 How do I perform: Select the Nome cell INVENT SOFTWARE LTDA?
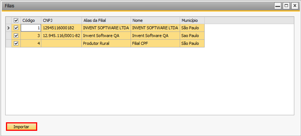coord(156,28)
